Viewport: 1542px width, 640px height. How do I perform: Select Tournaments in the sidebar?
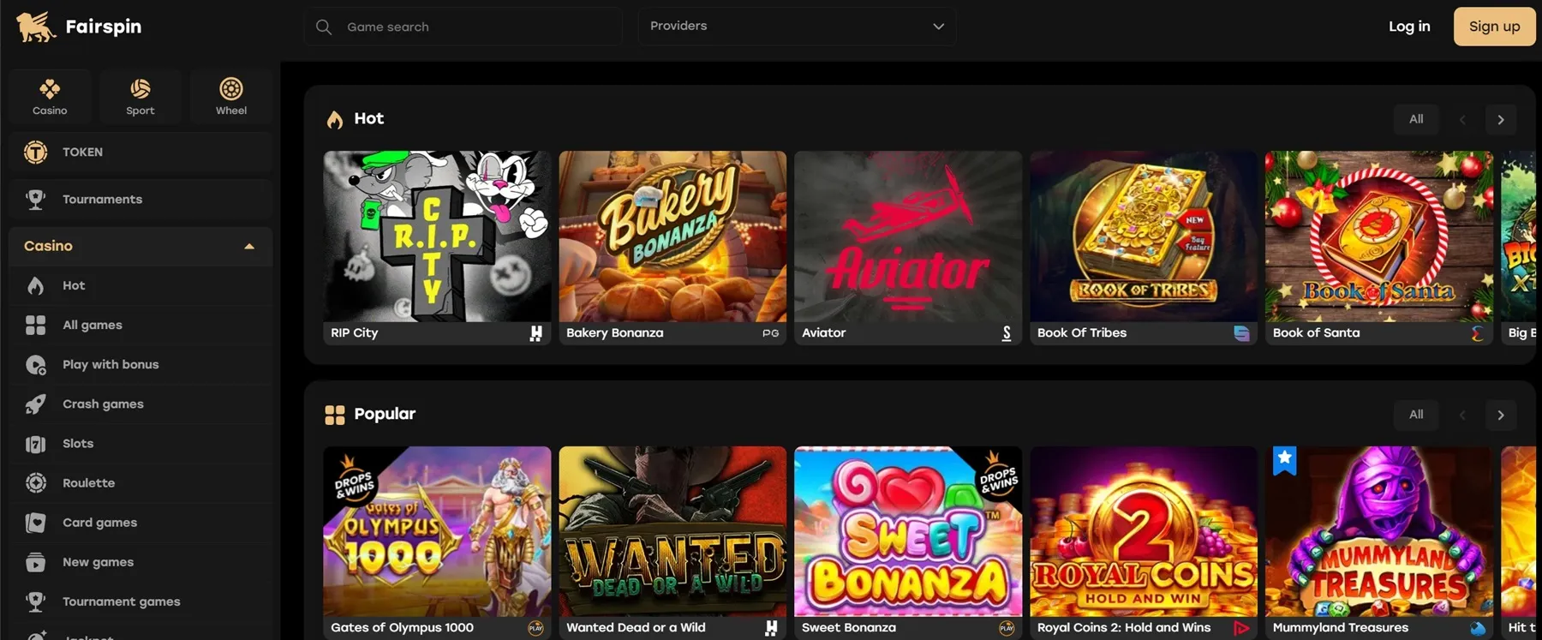tap(102, 200)
